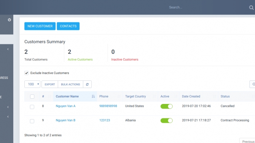The height and width of the screenshot is (143, 255).
Task: Sort by Customer Name using its sort icon
Action: coord(93,96)
